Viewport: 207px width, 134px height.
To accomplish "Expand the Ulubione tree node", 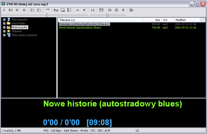I will pos(4,31).
